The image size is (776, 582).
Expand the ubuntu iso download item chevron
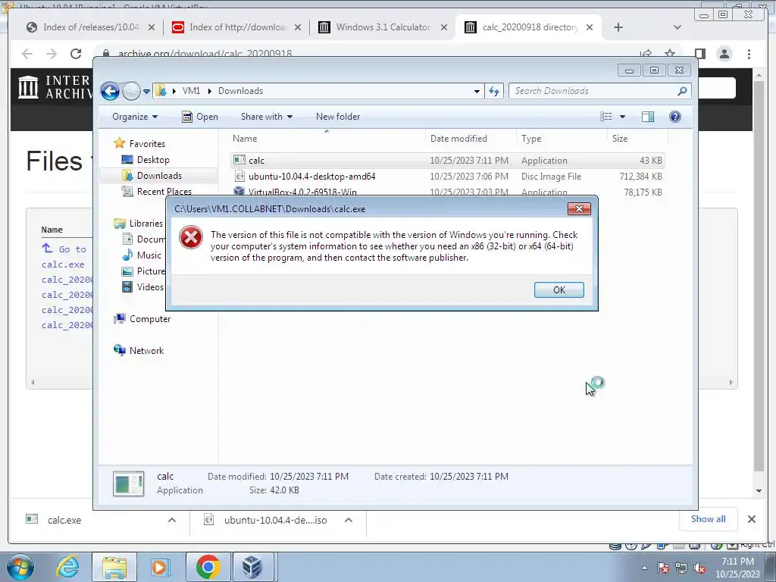(349, 520)
